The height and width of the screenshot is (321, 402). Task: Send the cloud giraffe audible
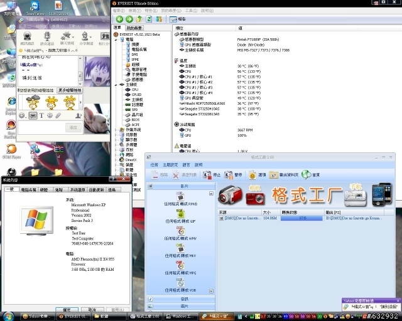click(33, 102)
